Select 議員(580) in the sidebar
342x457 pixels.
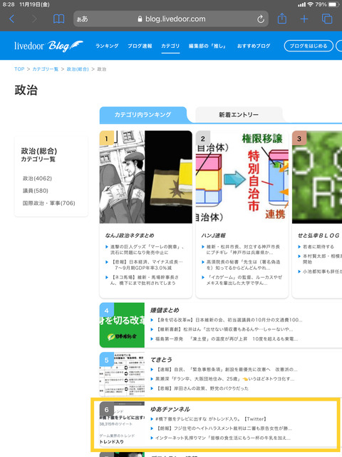coord(36,191)
